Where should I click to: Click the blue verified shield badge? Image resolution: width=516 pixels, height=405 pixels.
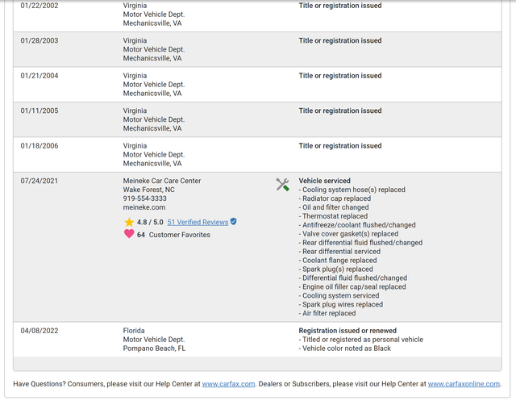(x=233, y=222)
